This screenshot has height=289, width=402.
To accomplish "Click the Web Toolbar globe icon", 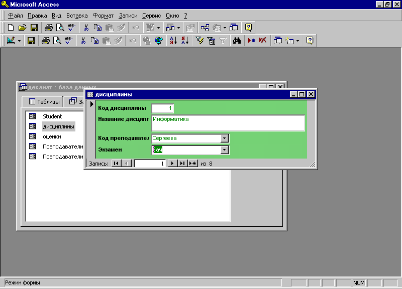I will point(159,41).
